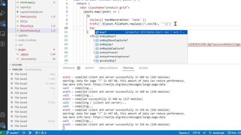Select the 'File Saved 18 hrs' timeline entry
241x135 pixels.
[33, 121]
